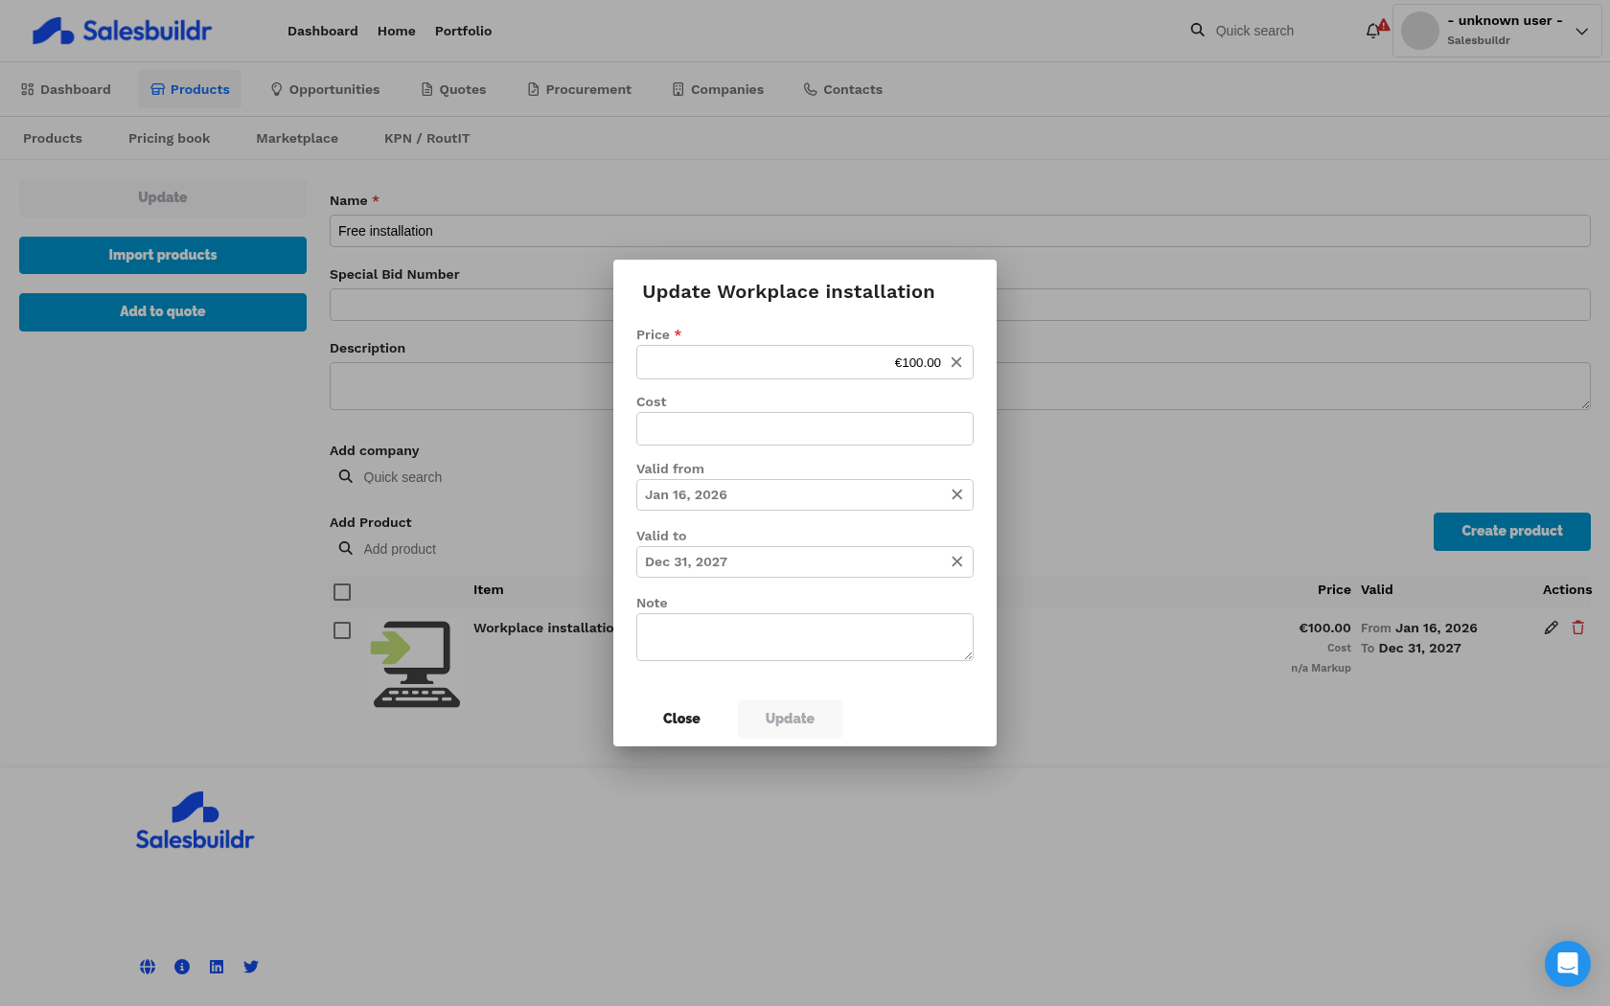Click the Valid column header

coord(1377,590)
